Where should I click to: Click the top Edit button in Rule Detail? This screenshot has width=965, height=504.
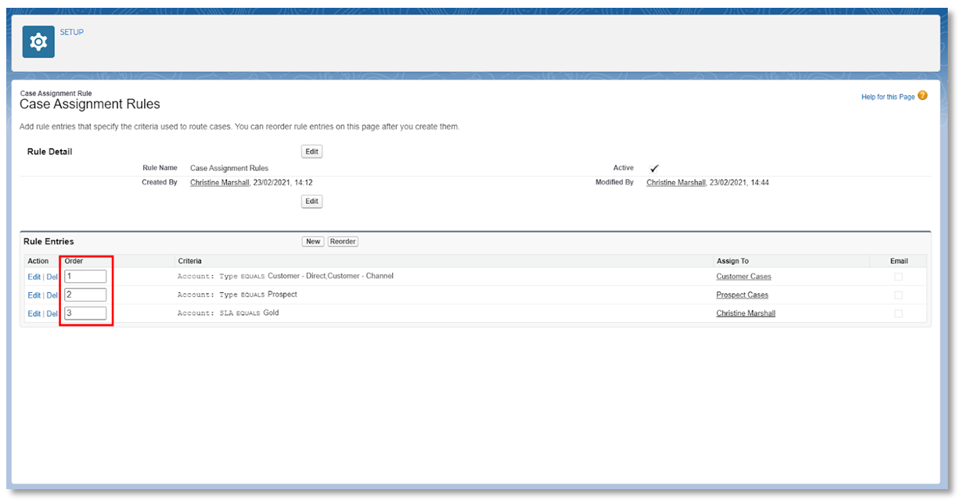(x=311, y=152)
